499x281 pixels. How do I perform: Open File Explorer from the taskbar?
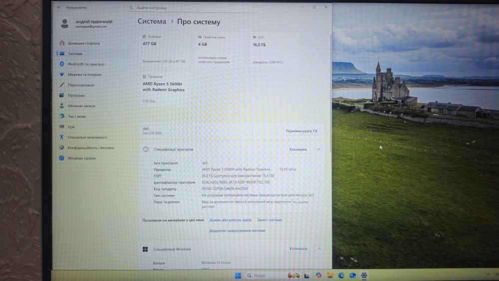[x=330, y=276]
